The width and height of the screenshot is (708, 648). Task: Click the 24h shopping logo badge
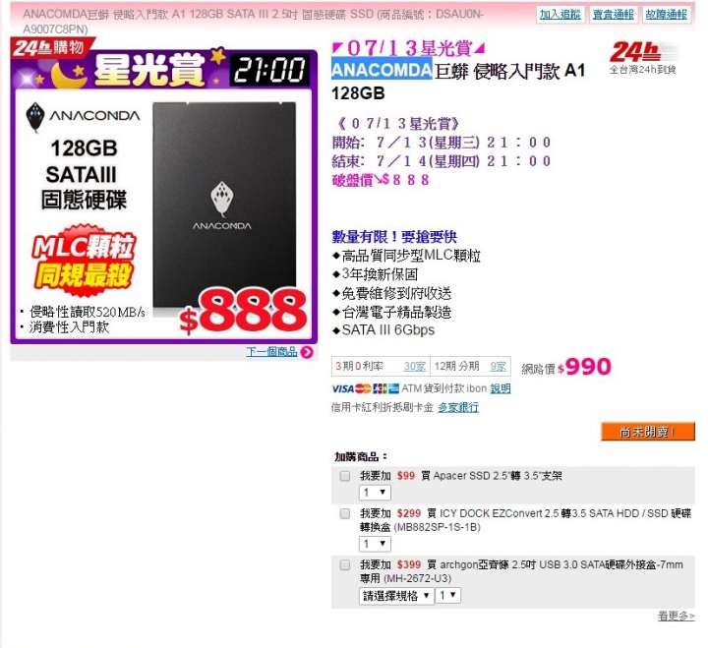52,47
